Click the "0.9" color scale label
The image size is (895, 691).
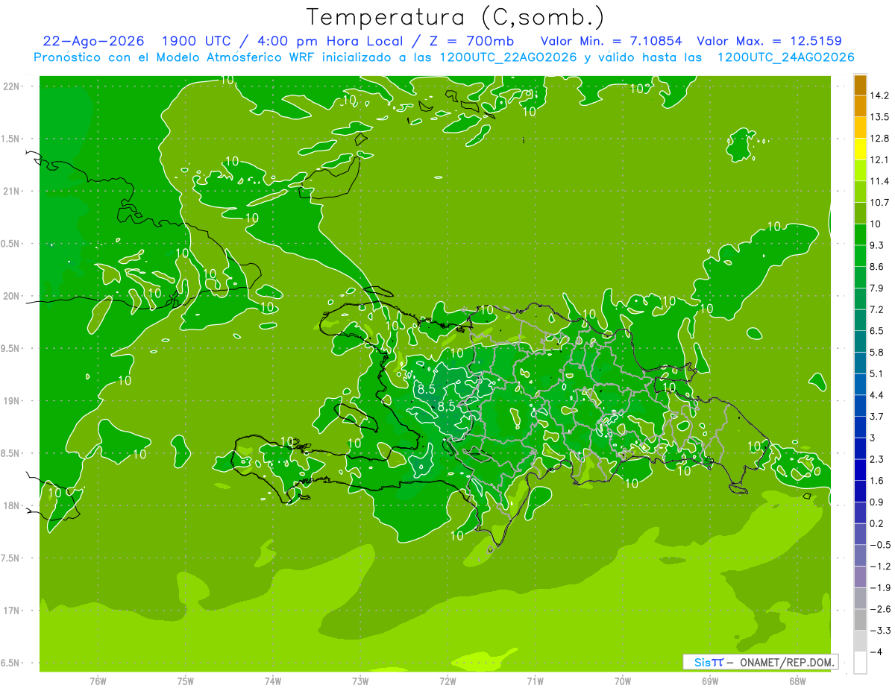[877, 502]
